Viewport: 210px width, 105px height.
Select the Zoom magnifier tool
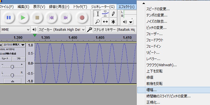(98, 22)
